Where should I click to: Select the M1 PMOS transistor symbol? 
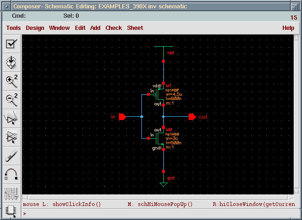click(159, 94)
